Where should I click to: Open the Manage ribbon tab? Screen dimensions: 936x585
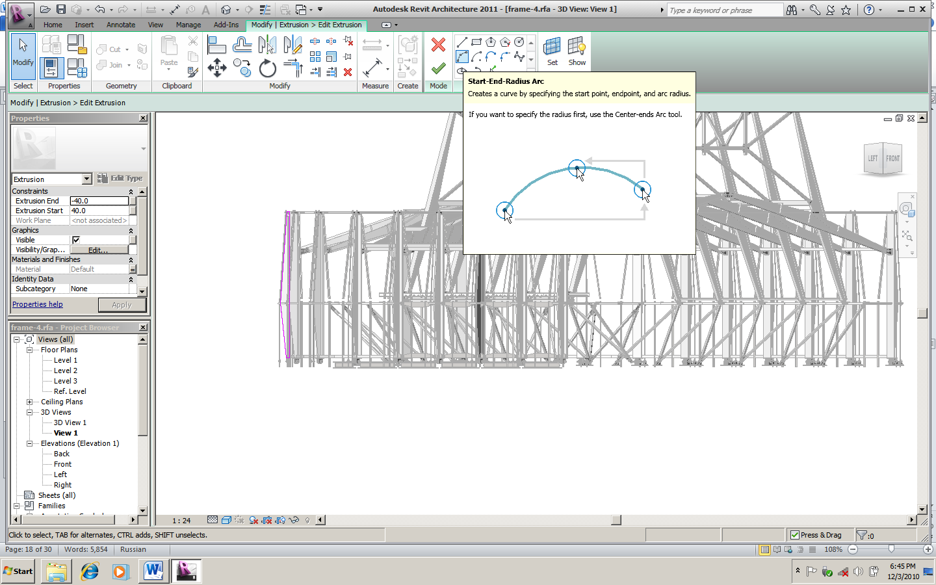coord(188,25)
